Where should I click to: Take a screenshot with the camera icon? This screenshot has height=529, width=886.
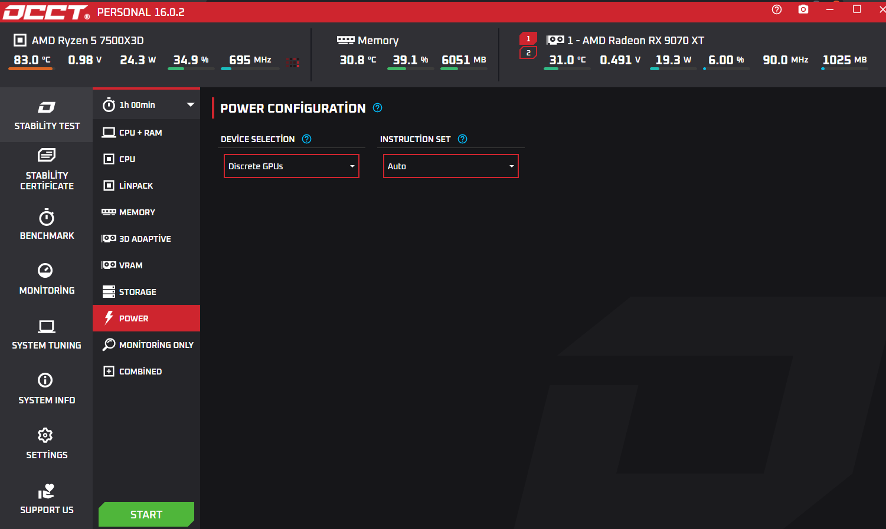[803, 9]
